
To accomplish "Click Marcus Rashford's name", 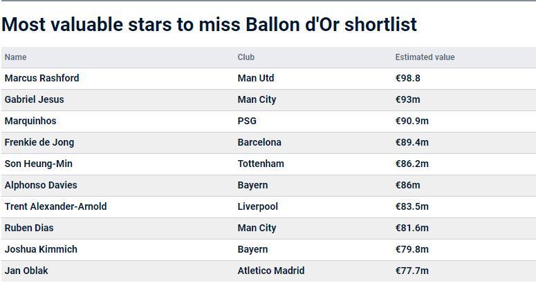I will click(41, 78).
